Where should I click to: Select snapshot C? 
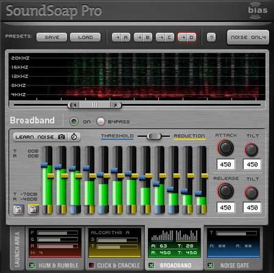click(x=169, y=38)
